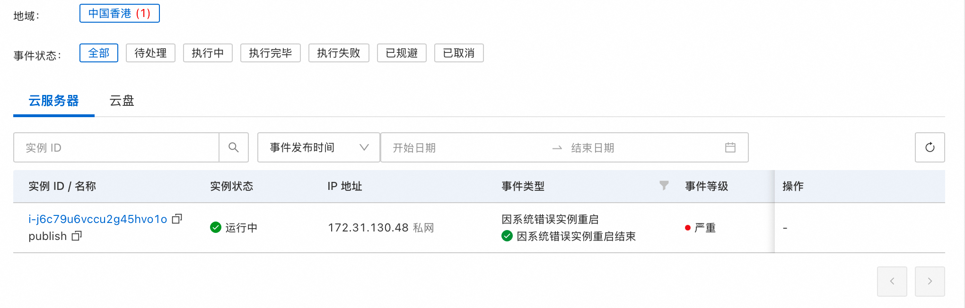965x308 pixels.
Task: Click the 实例 ID search input field
Action: pyautogui.click(x=116, y=147)
